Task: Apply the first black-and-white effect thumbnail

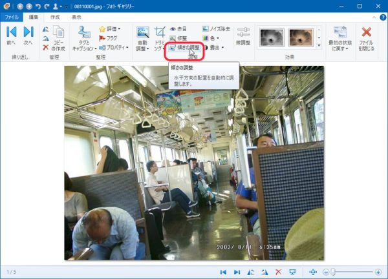Action: pos(270,37)
